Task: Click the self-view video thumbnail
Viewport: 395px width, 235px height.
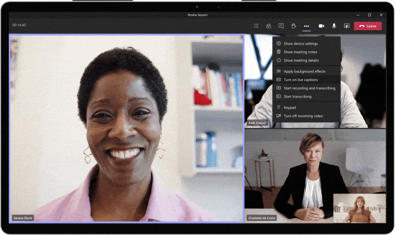Action: pos(359,208)
